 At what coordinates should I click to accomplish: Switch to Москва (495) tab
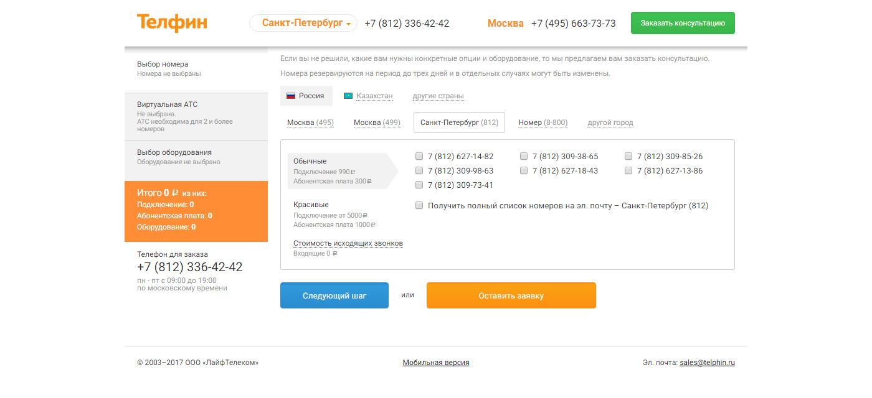tap(310, 123)
